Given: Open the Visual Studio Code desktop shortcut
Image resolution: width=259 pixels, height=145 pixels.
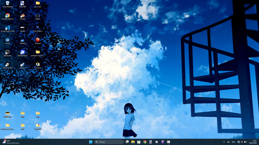Looking at the screenshot, I should click(8, 29).
